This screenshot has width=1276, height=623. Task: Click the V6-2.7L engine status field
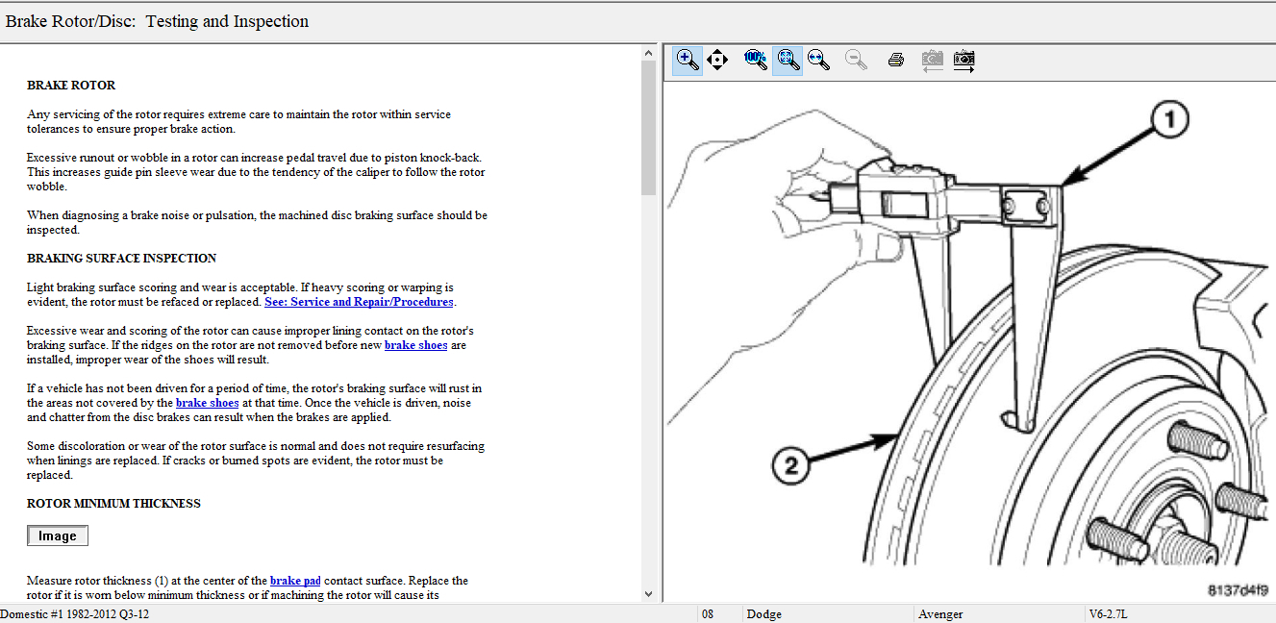point(1109,614)
